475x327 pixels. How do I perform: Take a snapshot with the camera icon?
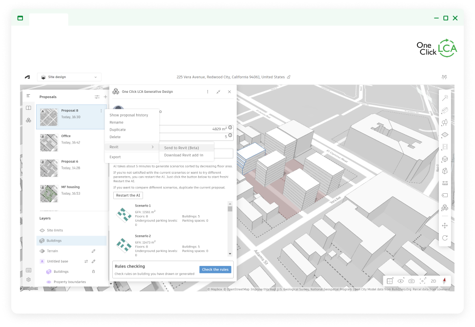[412, 281]
